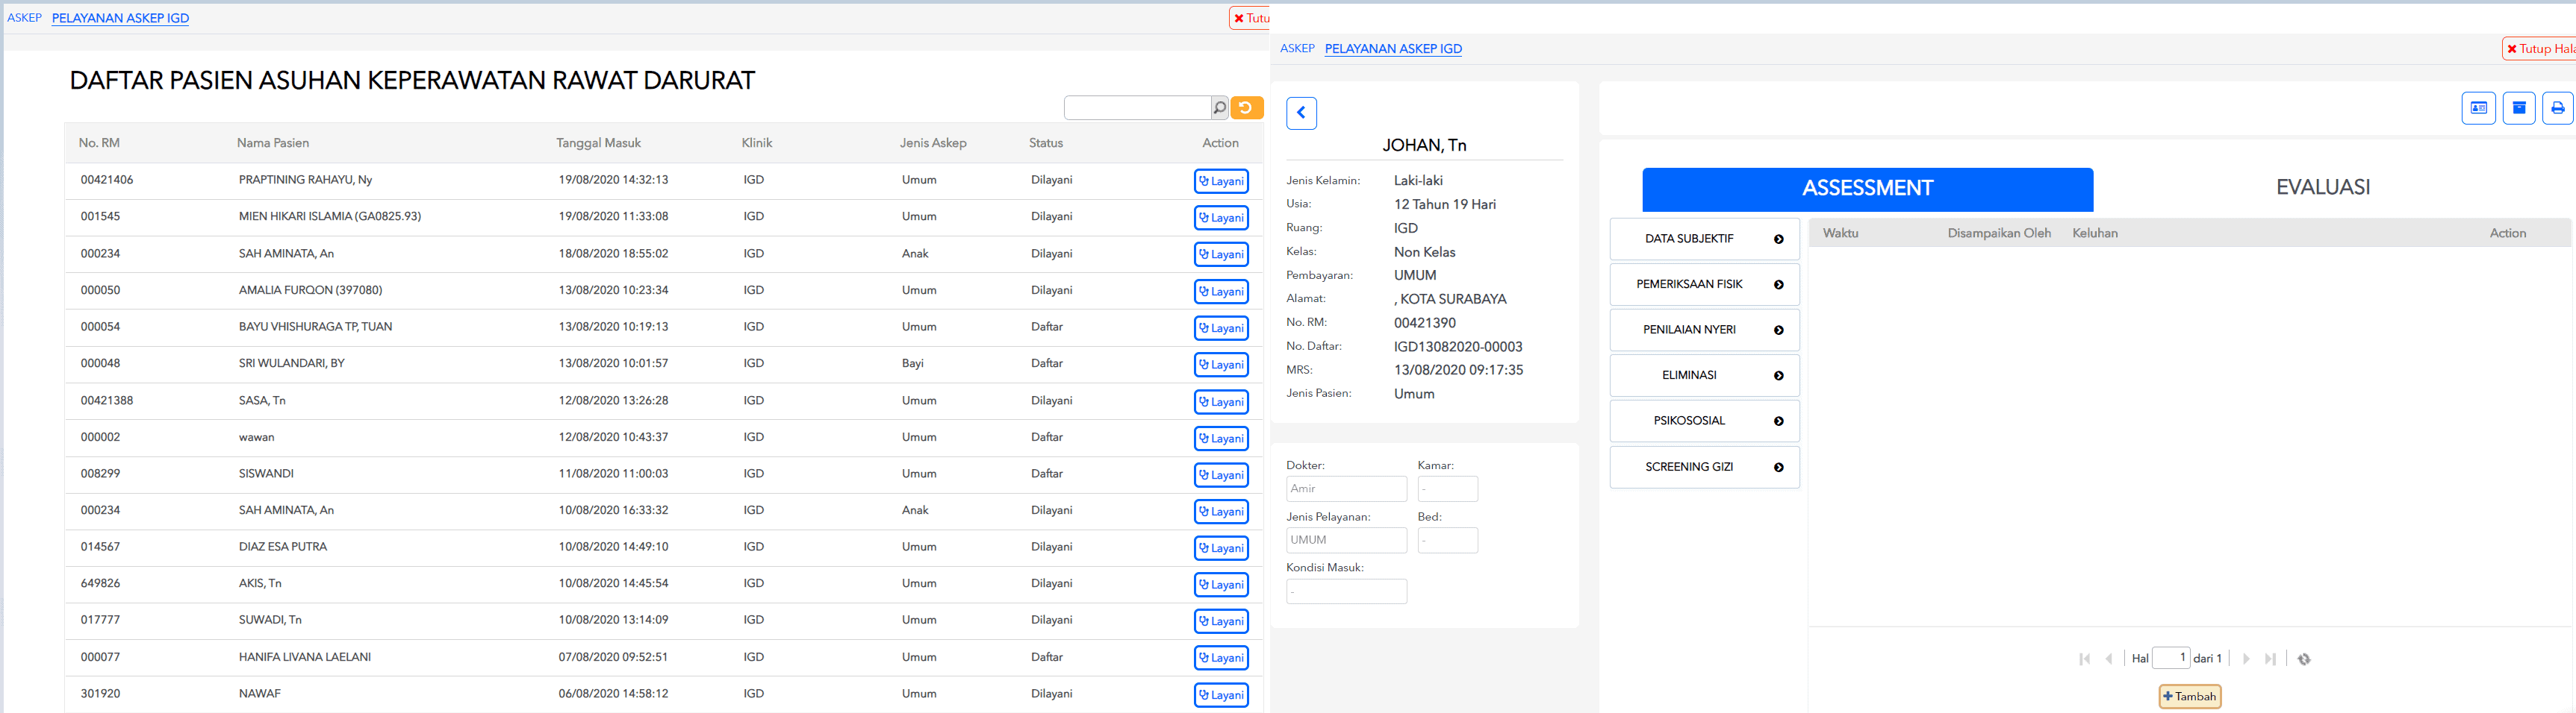Click the Nama Pasien column header
This screenshot has width=2576, height=713.
[273, 142]
